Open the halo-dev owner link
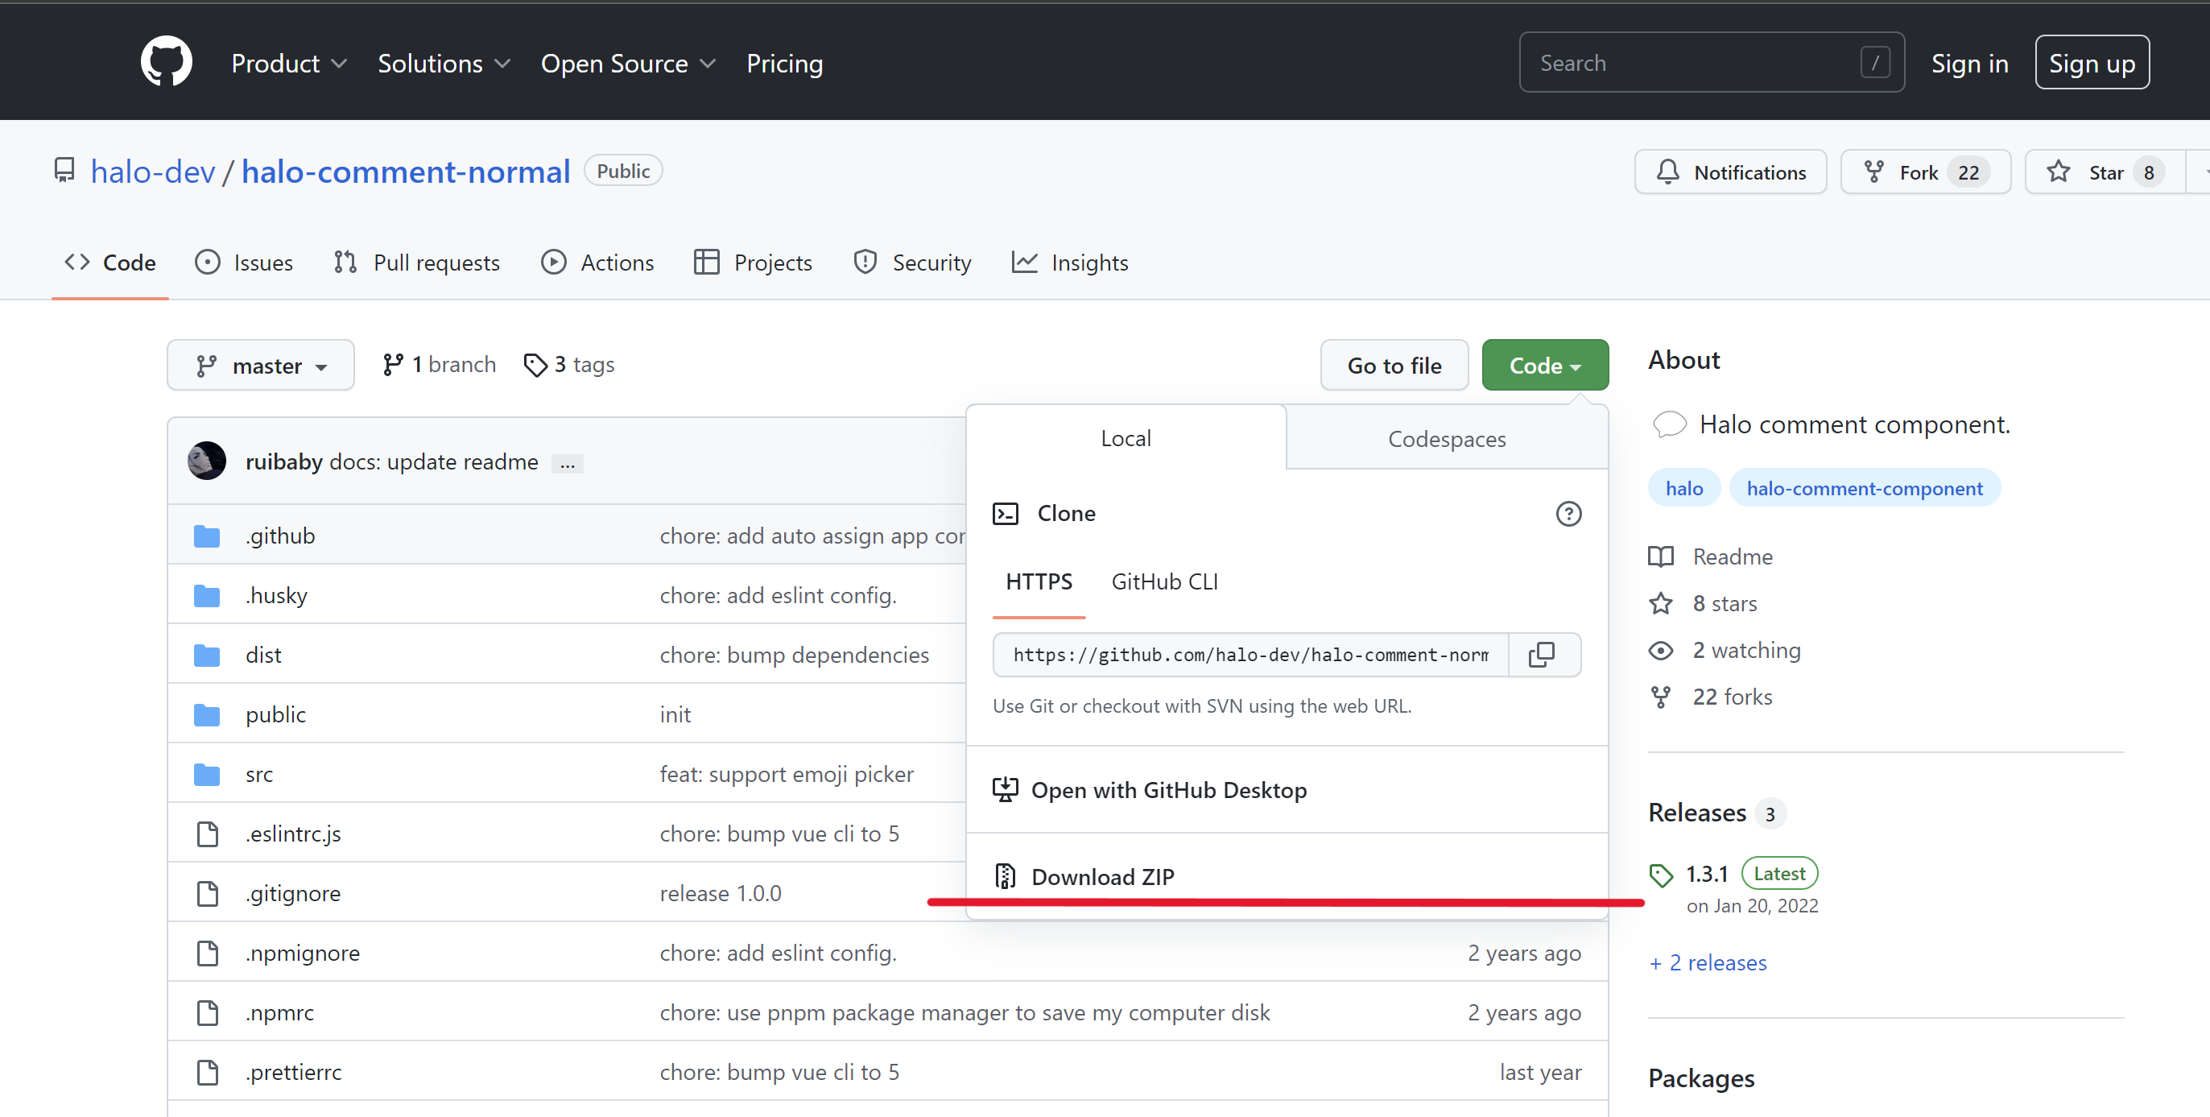This screenshot has width=2210, height=1117. (153, 172)
